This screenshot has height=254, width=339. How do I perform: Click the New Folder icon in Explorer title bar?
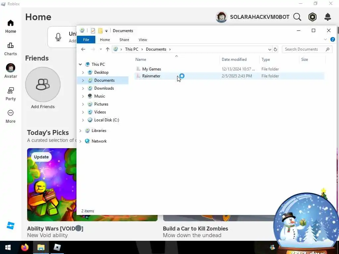pos(100,31)
